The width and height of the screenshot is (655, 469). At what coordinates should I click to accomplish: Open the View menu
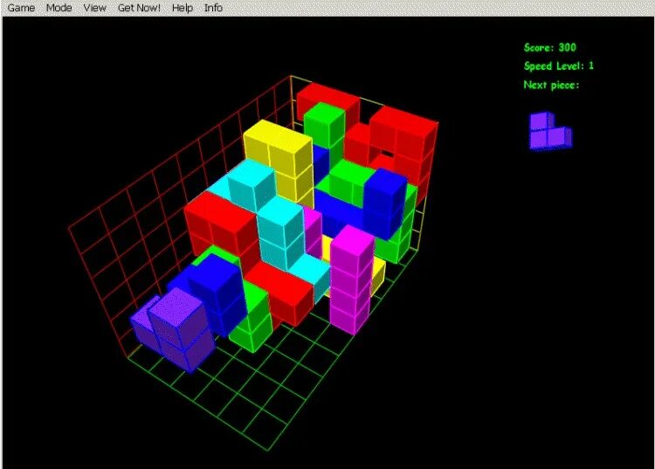click(95, 8)
